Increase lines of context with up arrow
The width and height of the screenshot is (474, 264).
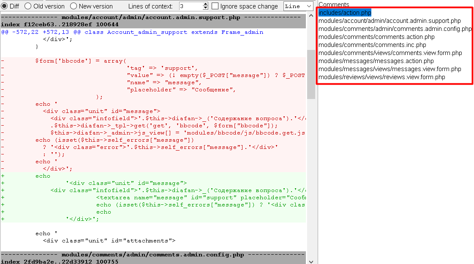205,4
